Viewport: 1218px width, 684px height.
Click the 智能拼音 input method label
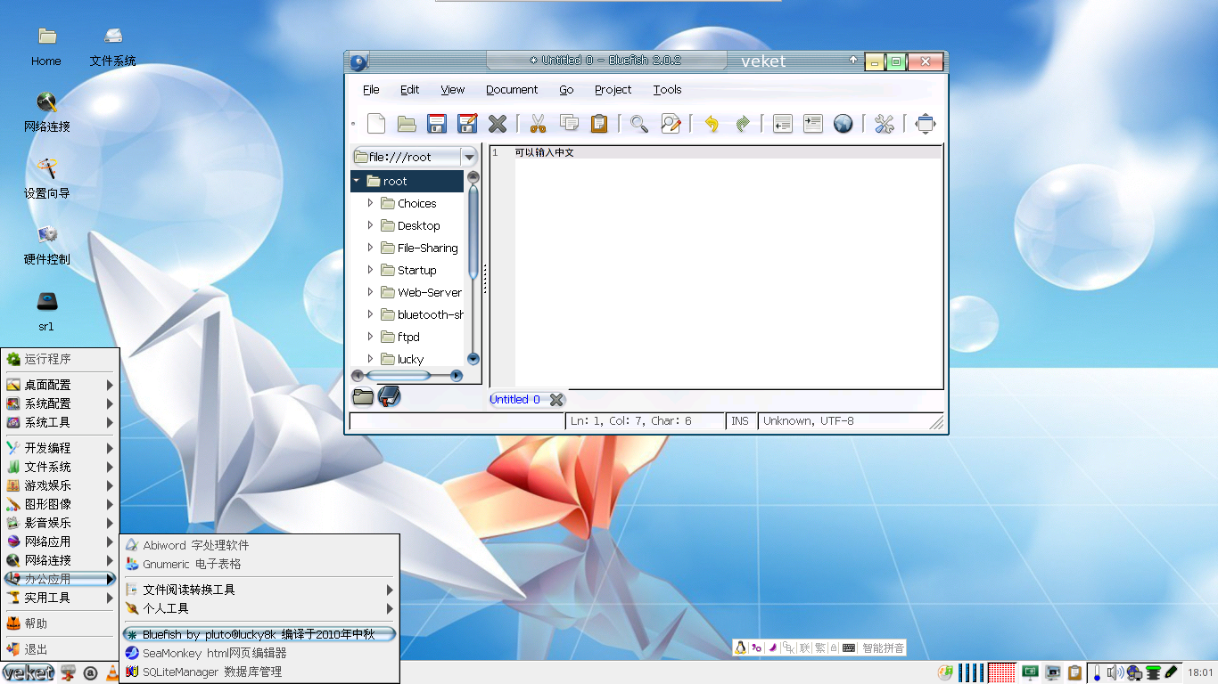pyautogui.click(x=883, y=647)
